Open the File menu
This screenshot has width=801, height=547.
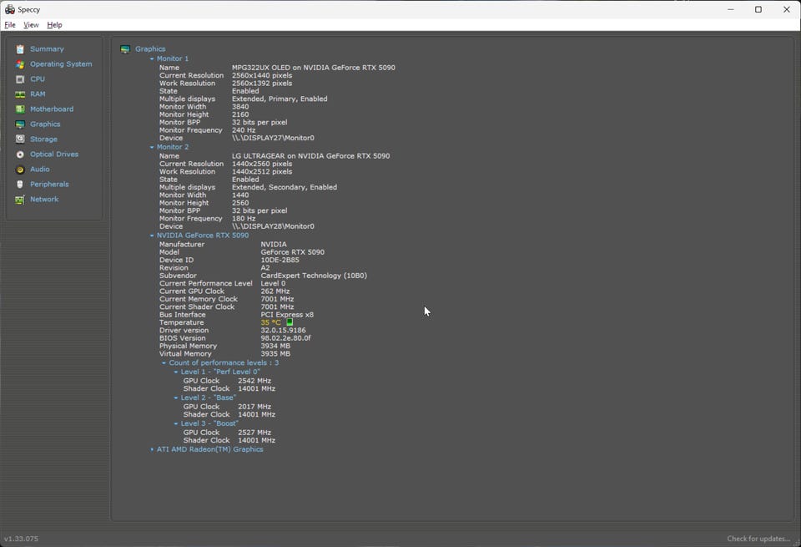(10, 25)
